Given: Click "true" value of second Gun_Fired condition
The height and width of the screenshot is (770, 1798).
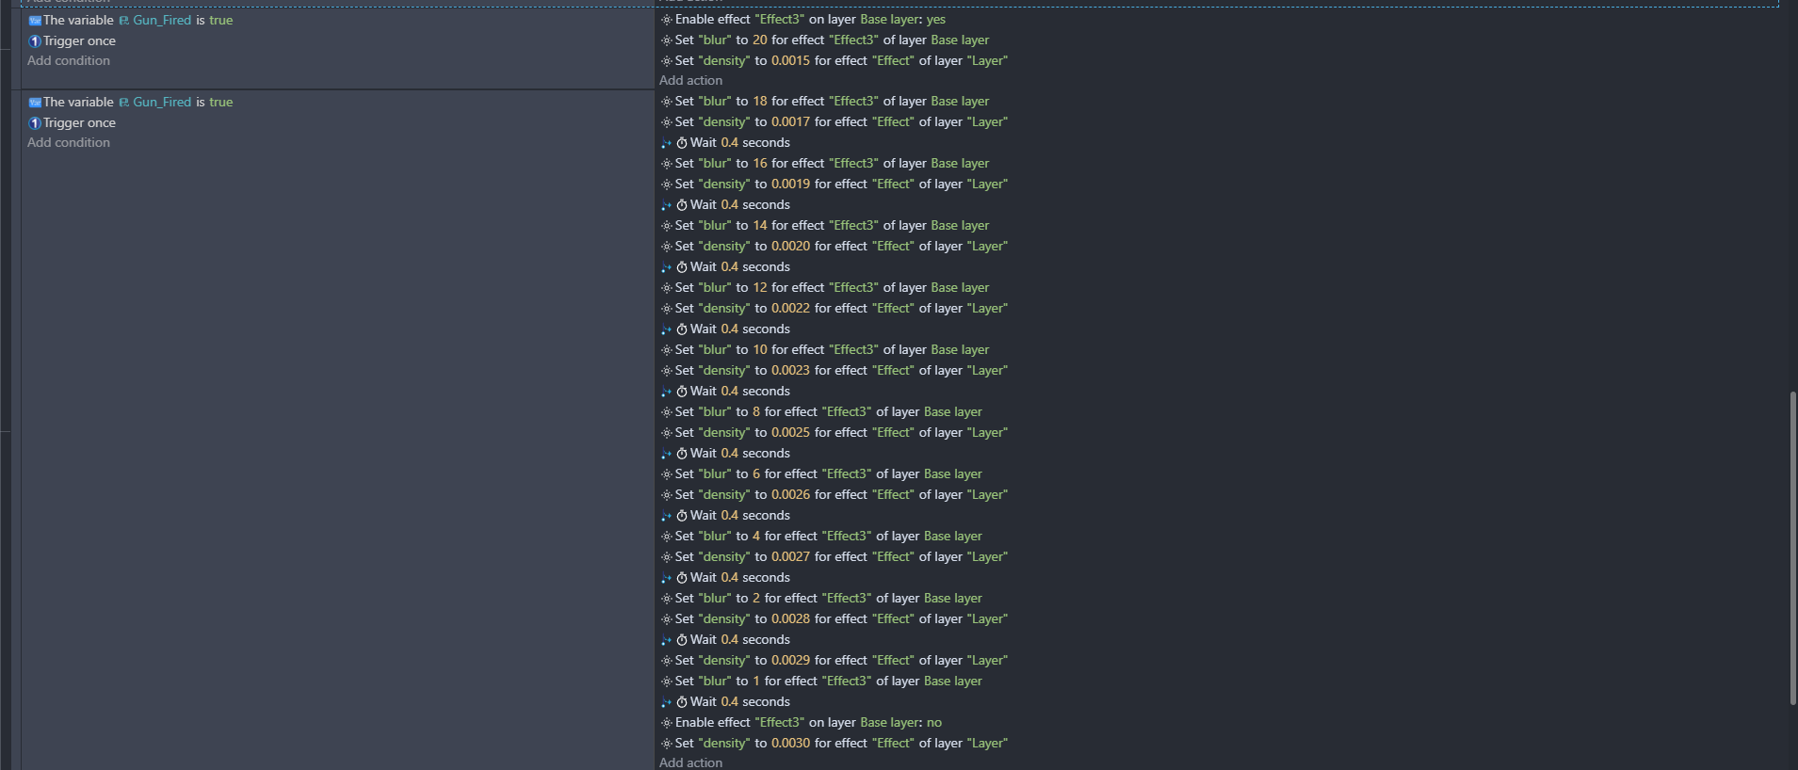Looking at the screenshot, I should coord(221,103).
